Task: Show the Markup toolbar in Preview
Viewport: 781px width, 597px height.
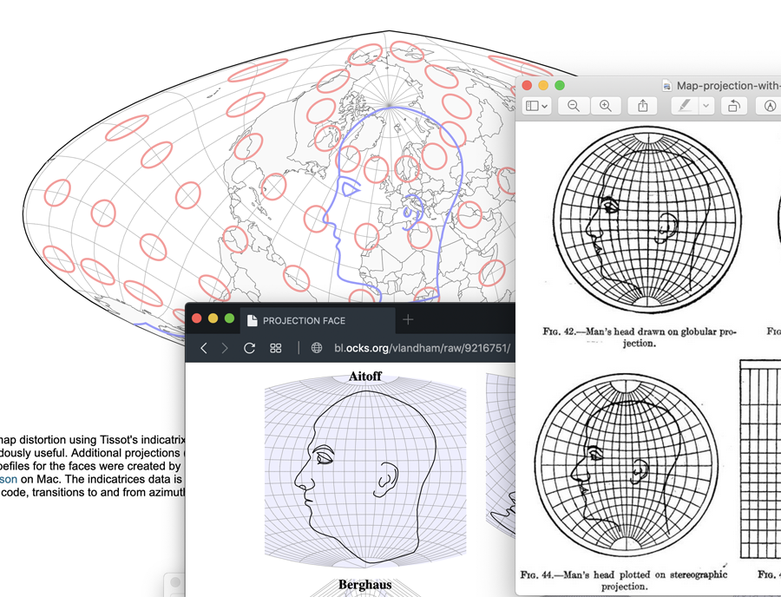Action: coord(770,106)
